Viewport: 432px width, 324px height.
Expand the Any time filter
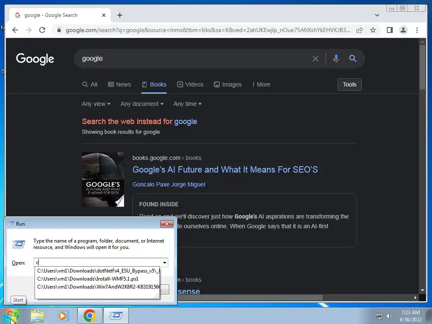pyautogui.click(x=187, y=104)
